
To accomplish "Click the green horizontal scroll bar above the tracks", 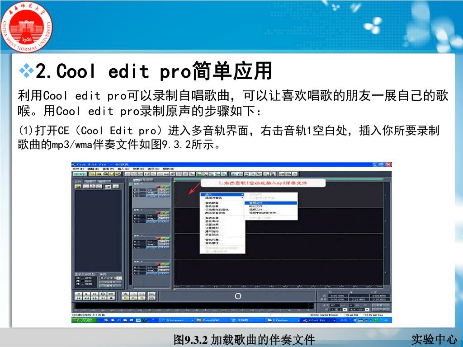I will tap(279, 179).
